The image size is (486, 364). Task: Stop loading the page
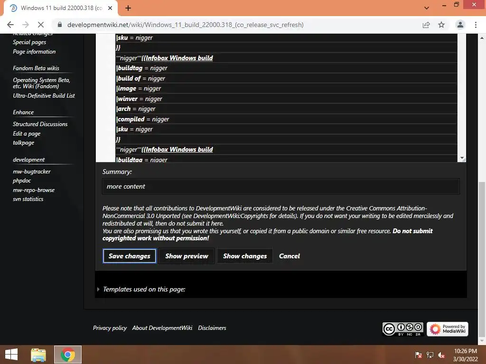pos(41,25)
